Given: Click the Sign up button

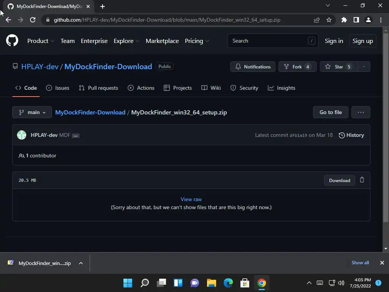Looking at the screenshot, I should [363, 41].
